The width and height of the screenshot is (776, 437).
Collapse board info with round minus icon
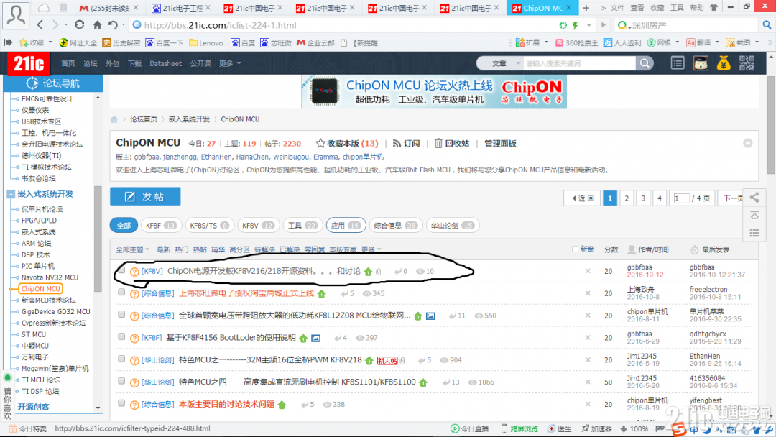coord(748,144)
